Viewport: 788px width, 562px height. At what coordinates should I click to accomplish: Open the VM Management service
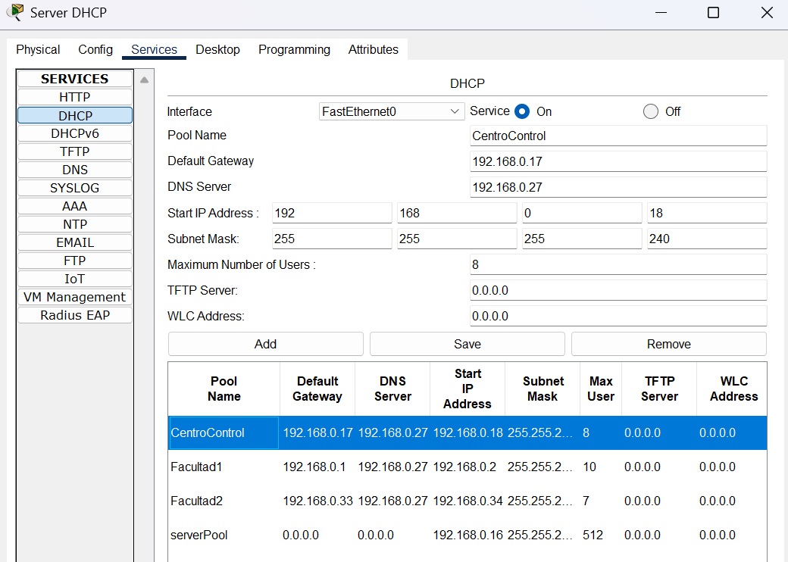click(75, 297)
